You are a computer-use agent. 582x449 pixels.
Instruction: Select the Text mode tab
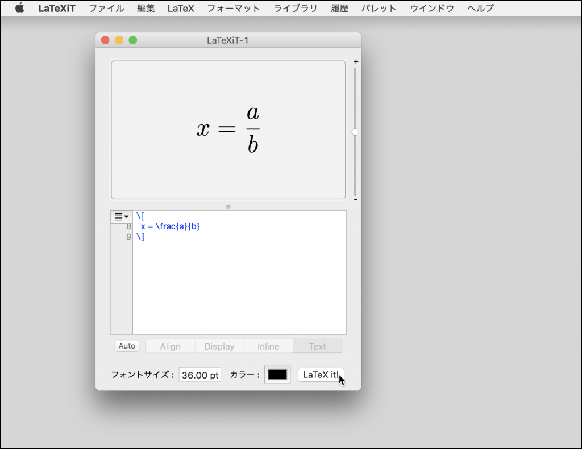317,346
